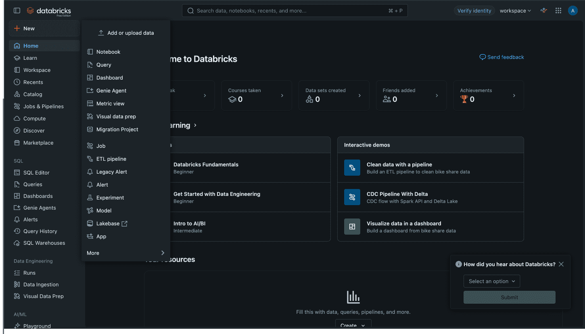Open the Data sets created card chevron
Image resolution: width=585 pixels, height=334 pixels.
[x=359, y=96]
